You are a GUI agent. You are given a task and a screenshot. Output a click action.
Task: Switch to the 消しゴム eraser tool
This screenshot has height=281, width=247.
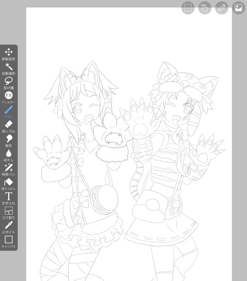point(9,126)
